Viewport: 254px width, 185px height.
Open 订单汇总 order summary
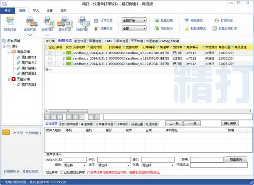pyautogui.click(x=104, y=20)
